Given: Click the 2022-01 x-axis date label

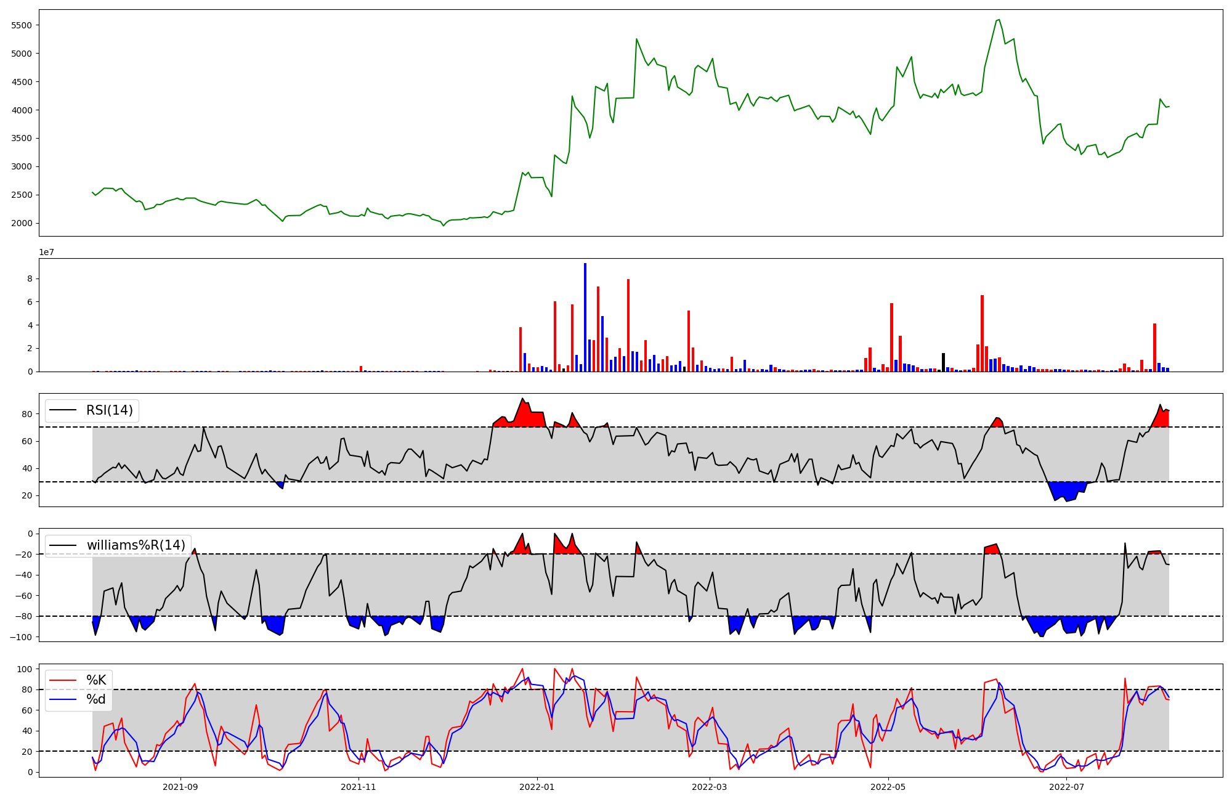Looking at the screenshot, I should [537, 787].
